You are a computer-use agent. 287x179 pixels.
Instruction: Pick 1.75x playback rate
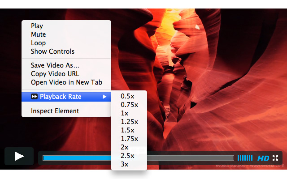click(x=129, y=139)
